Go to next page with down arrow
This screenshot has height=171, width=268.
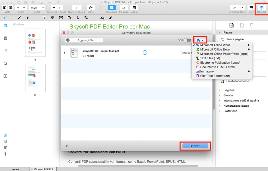tap(60, 8)
